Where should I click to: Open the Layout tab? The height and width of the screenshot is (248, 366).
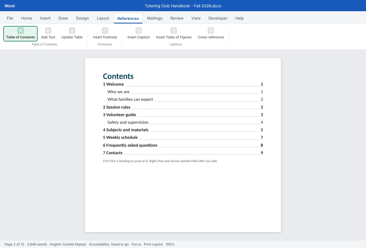(103, 18)
